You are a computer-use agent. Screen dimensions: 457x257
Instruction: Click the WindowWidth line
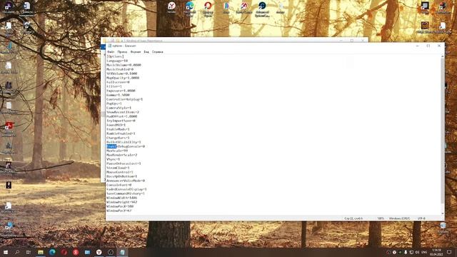tap(122, 198)
